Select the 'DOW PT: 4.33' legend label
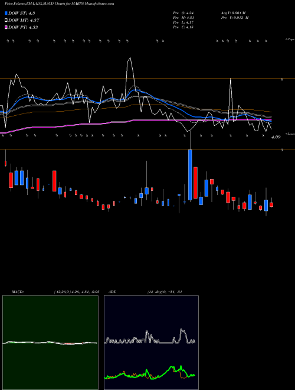Viewport: 295px width, 390px height. coord(23,27)
